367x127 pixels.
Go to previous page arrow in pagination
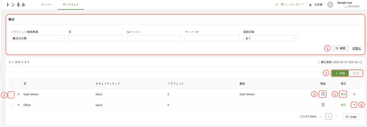coord(321,116)
